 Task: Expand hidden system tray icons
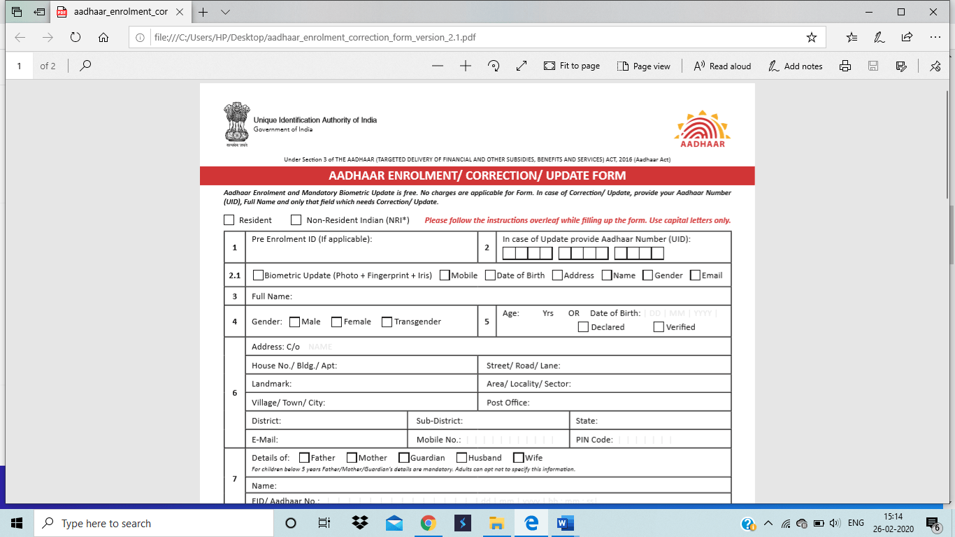tap(768, 523)
